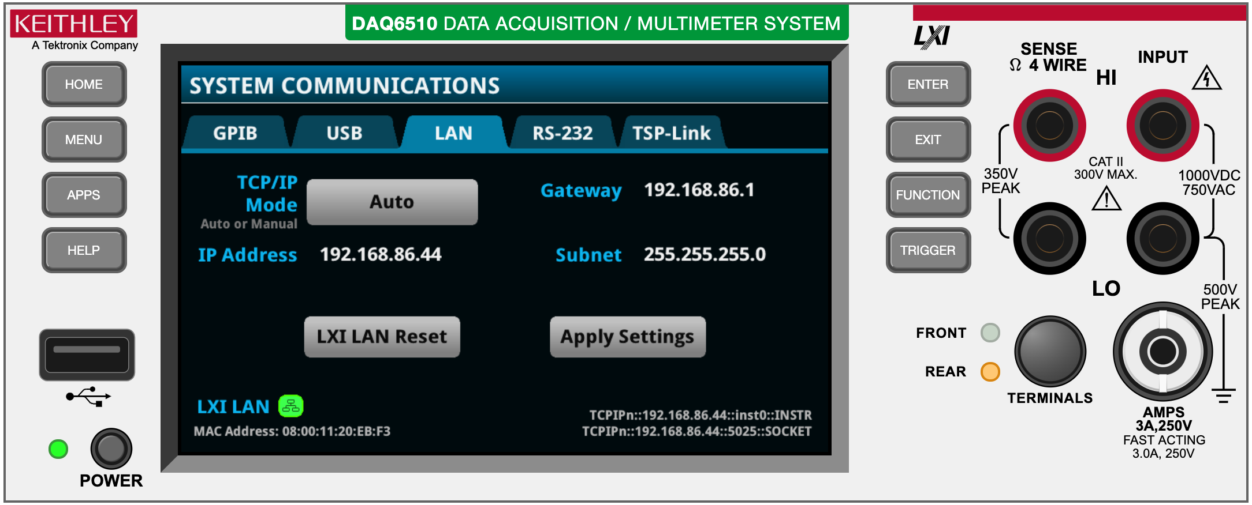The width and height of the screenshot is (1252, 505).
Task: Click the front panel USB port
Action: coord(87,355)
